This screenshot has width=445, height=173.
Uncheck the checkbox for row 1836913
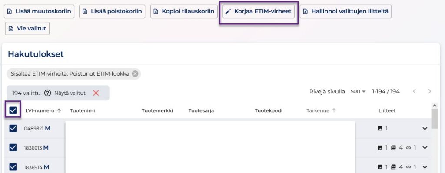pos(13,147)
